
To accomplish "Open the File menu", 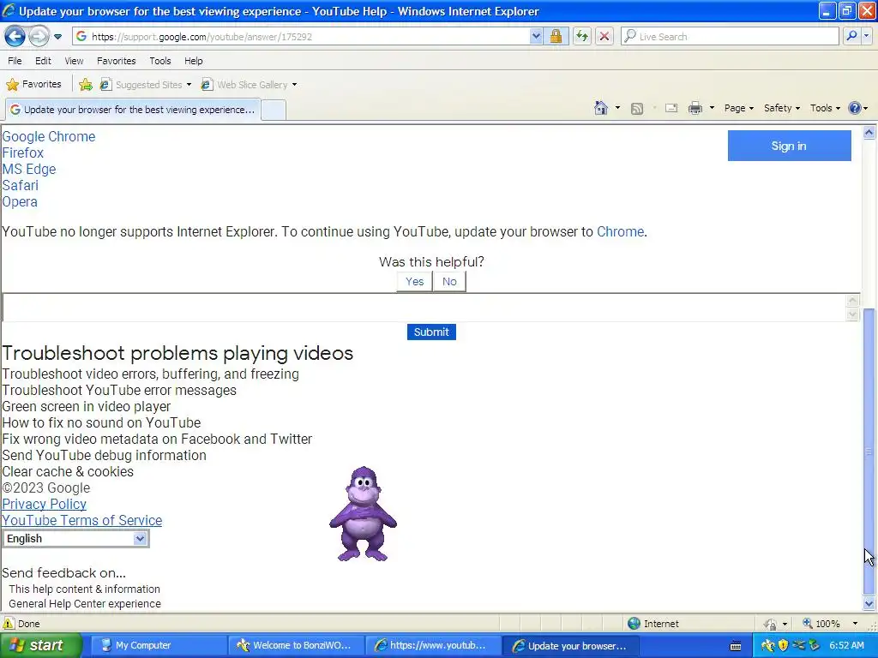I will (x=15, y=61).
